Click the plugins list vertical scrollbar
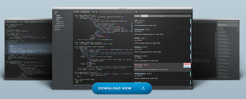 click(x=191, y=41)
